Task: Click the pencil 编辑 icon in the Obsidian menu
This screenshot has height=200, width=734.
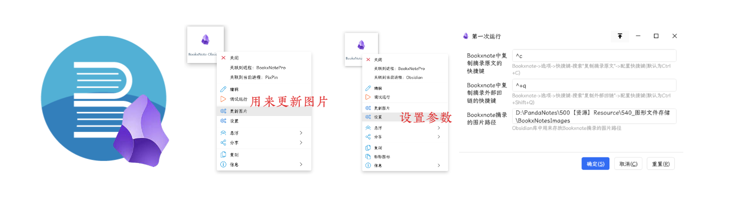Action: click(368, 88)
